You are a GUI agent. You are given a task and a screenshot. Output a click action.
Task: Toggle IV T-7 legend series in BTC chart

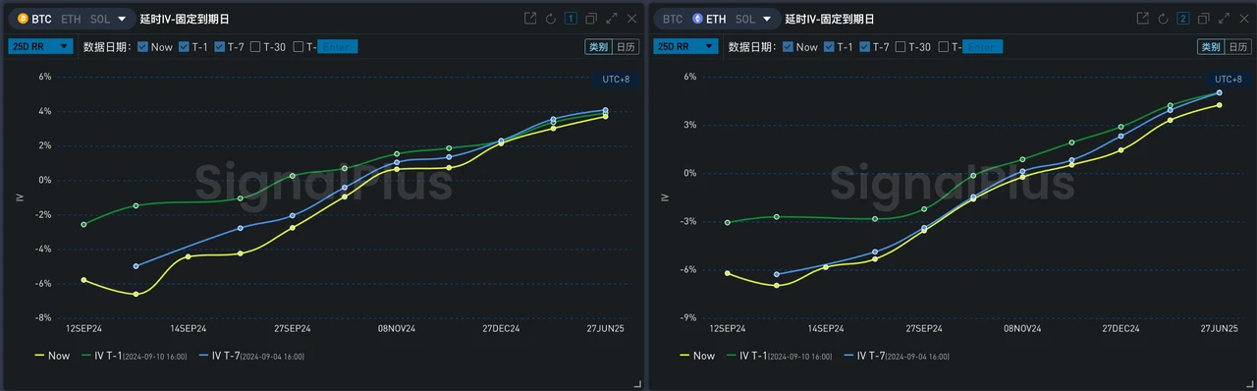251,356
